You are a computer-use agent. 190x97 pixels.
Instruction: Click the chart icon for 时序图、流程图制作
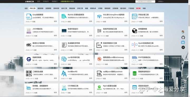(29, 88)
